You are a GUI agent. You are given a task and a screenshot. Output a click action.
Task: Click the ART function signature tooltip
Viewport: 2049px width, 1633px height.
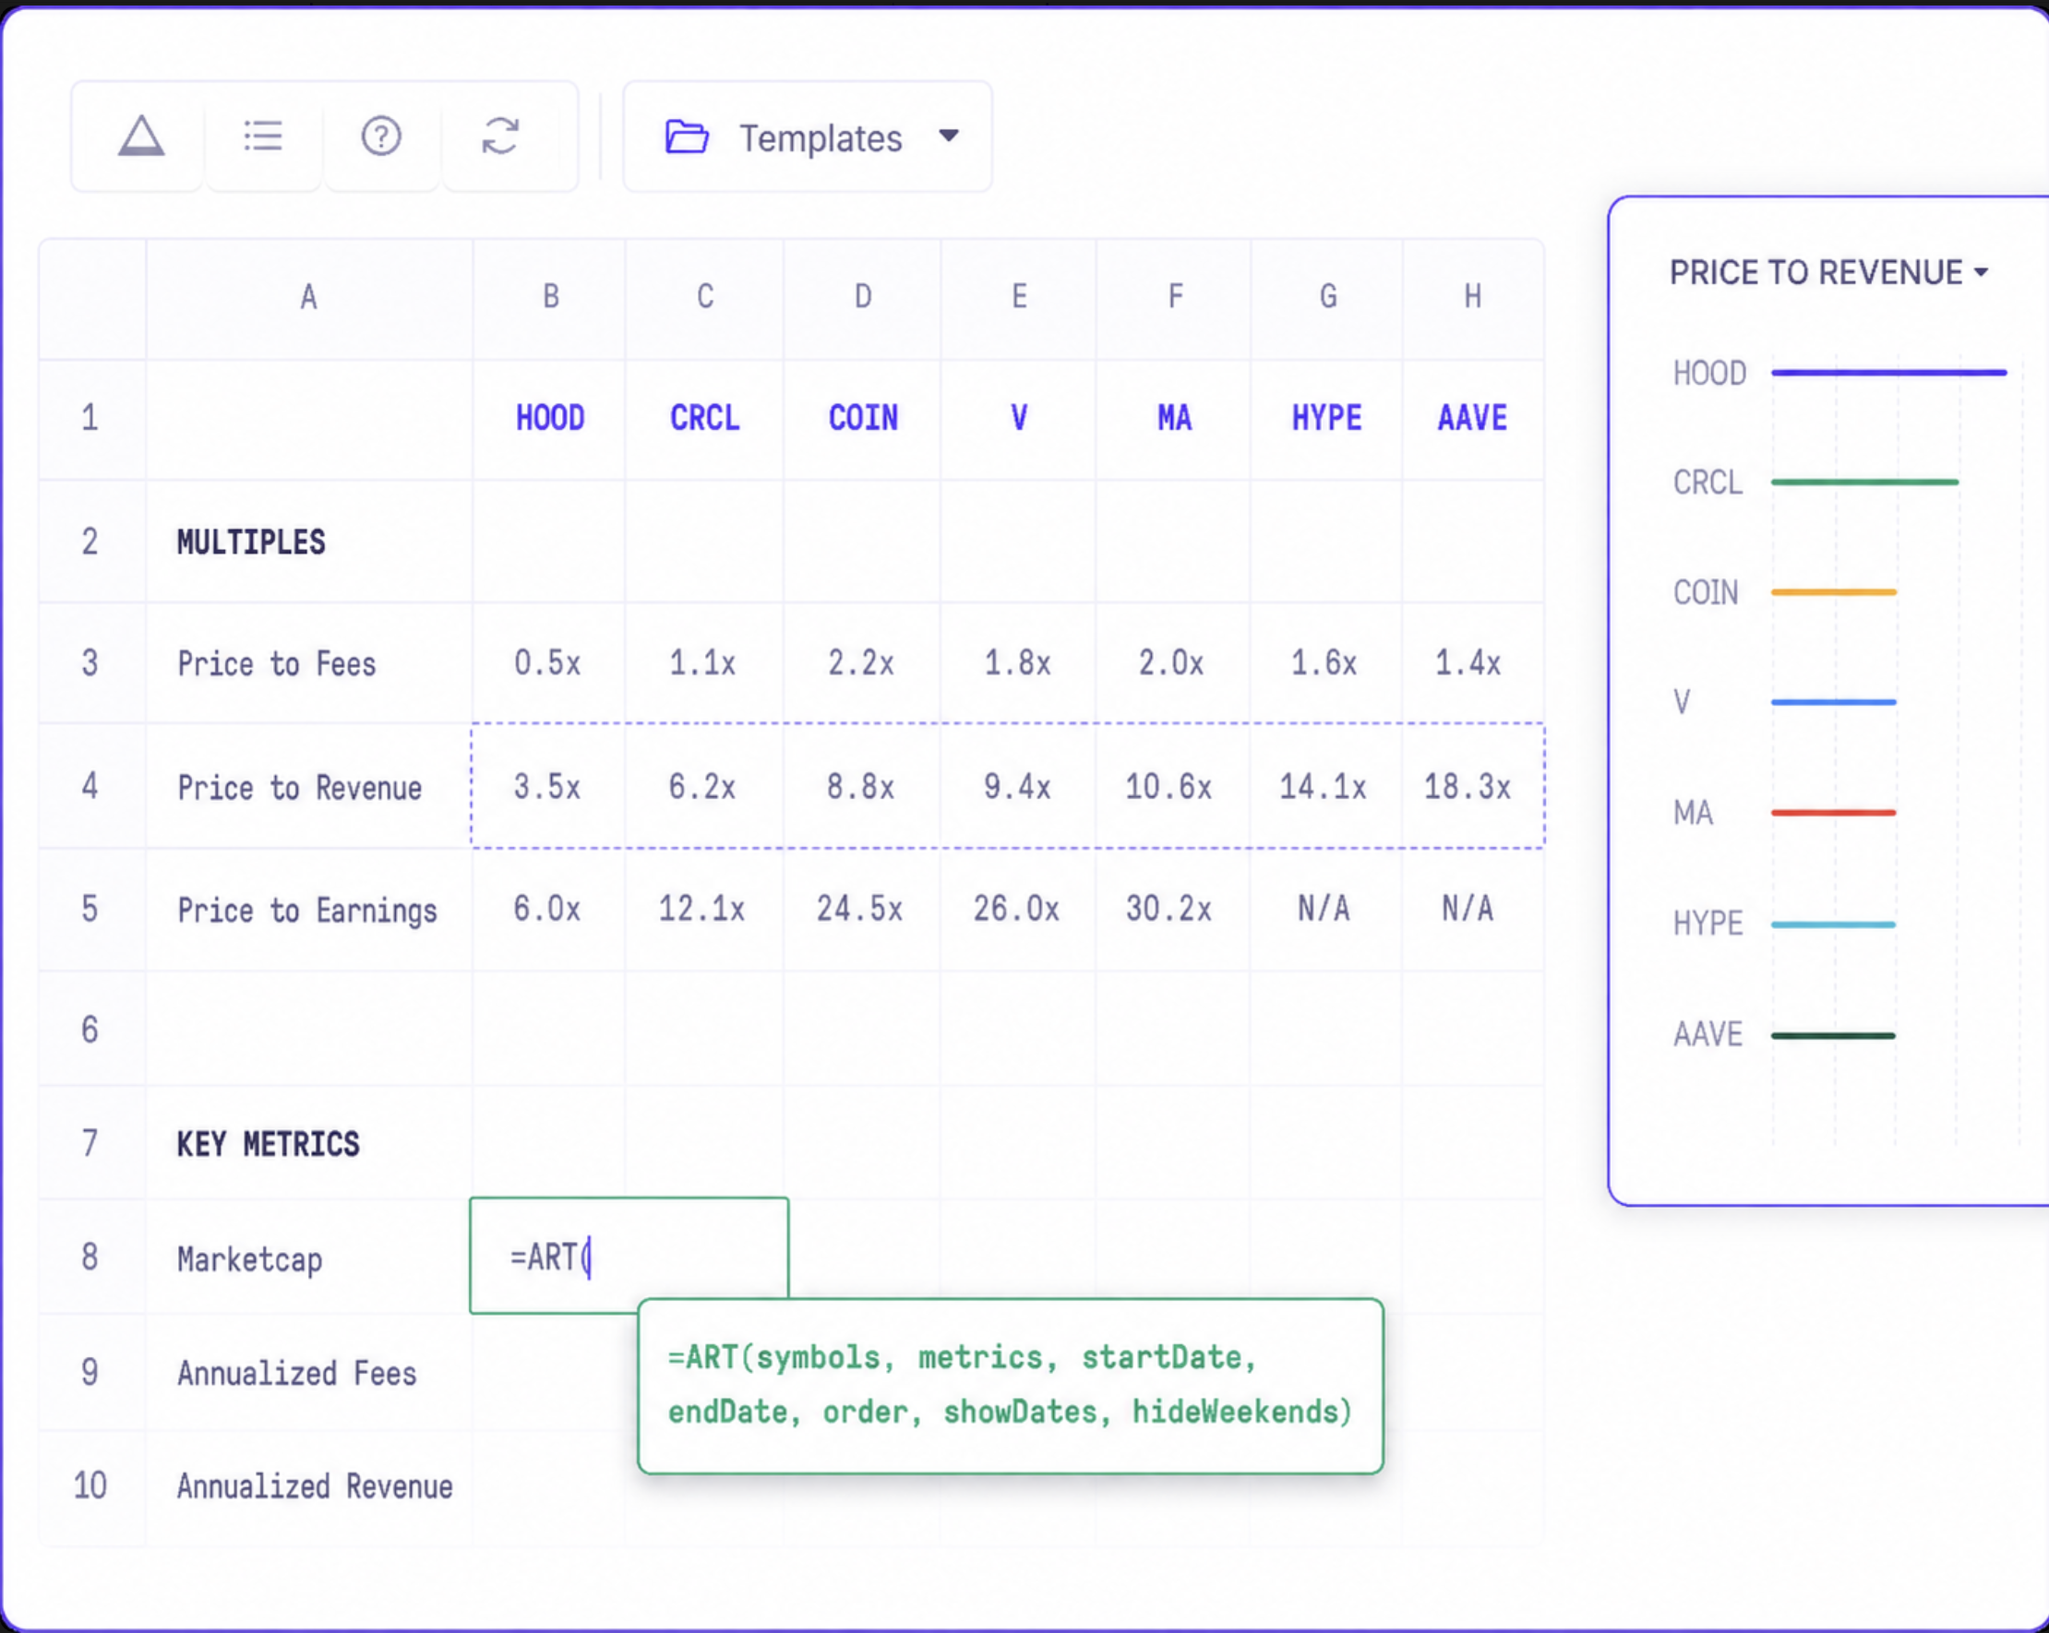tap(1011, 1386)
